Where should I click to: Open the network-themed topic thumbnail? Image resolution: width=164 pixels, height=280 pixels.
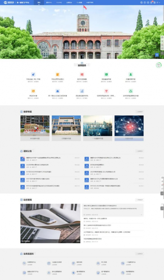pos(129,128)
